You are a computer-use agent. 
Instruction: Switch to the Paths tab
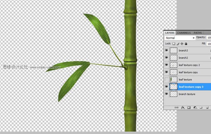[x=198, y=33]
